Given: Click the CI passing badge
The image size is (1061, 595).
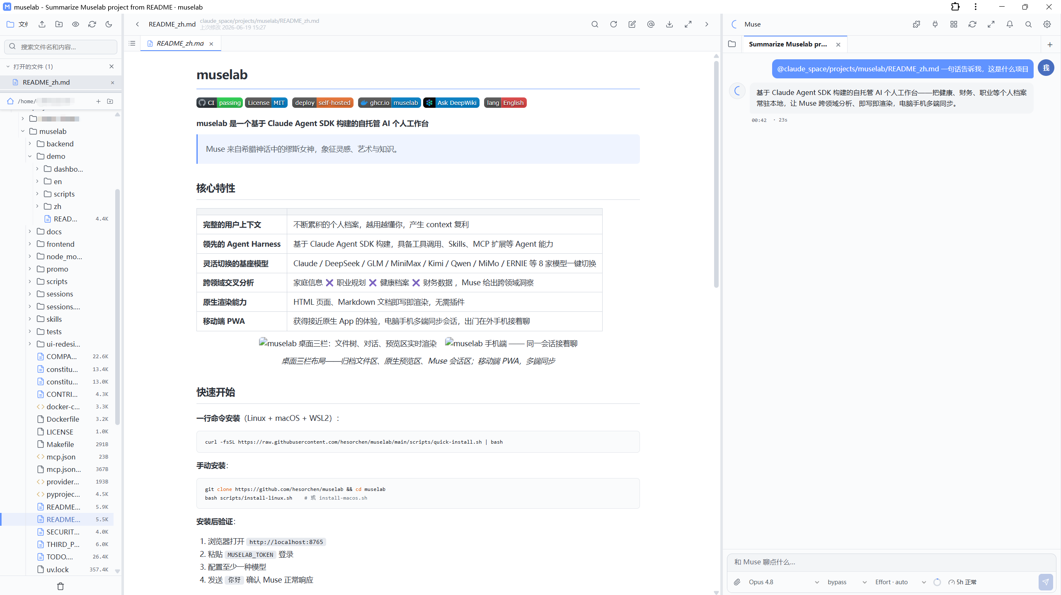Looking at the screenshot, I should coord(220,102).
